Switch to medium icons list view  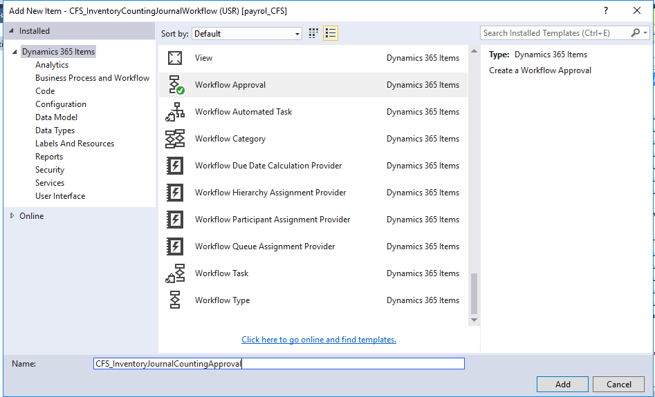[331, 33]
